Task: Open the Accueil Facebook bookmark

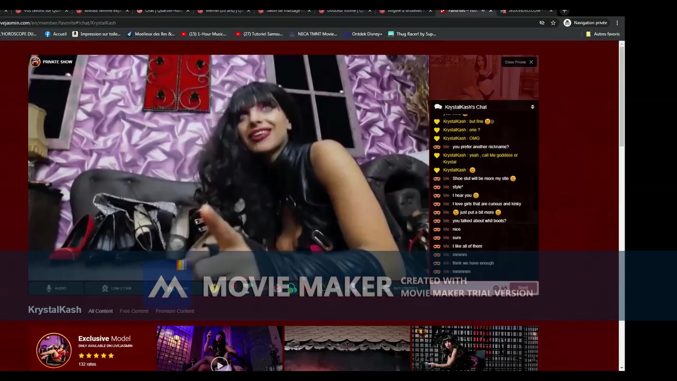Action: click(56, 34)
